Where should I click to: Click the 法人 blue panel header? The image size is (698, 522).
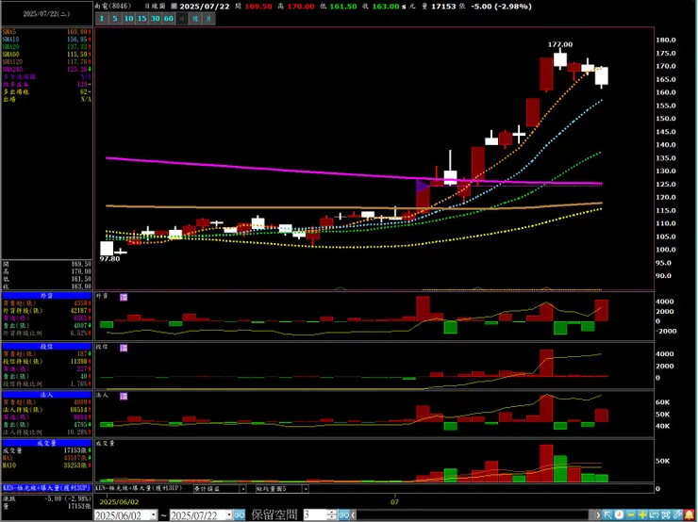pos(47,395)
